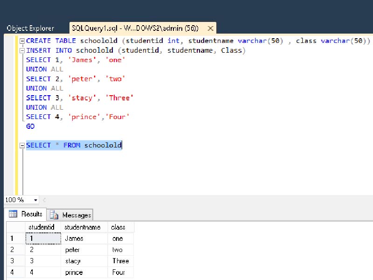This screenshot has width=373, height=280.
Task: Click the class column header
Action: 117,227
